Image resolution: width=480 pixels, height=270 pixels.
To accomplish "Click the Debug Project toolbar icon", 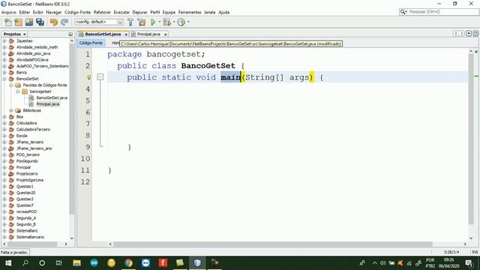I will (x=166, y=22).
